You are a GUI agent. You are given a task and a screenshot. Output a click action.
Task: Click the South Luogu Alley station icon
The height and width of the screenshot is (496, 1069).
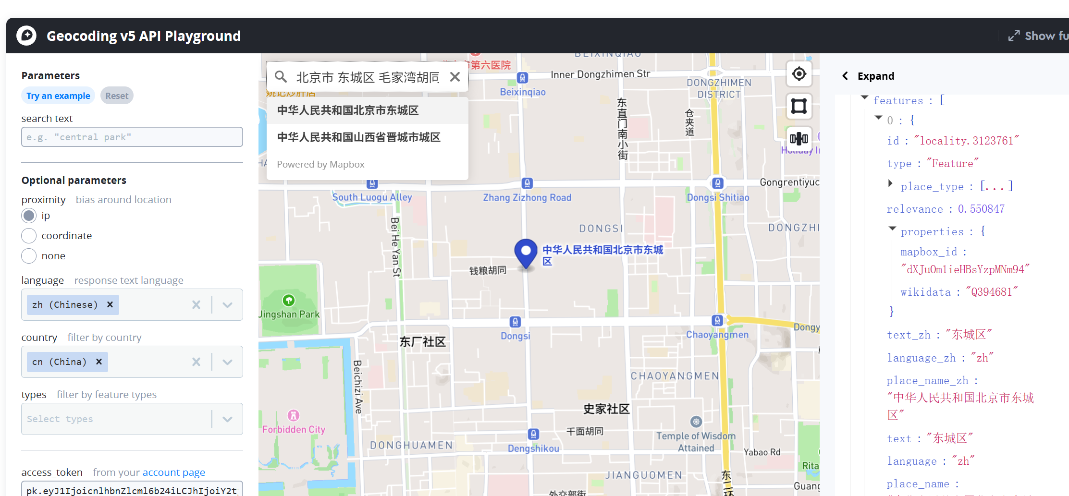pyautogui.click(x=372, y=183)
